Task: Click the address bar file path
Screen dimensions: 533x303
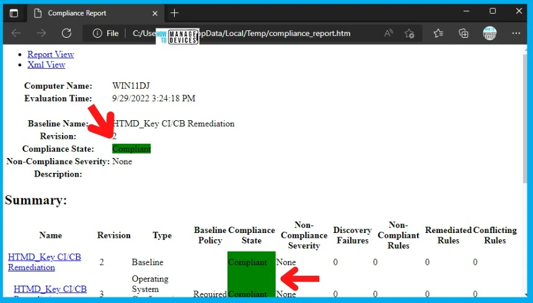Action: 248,33
